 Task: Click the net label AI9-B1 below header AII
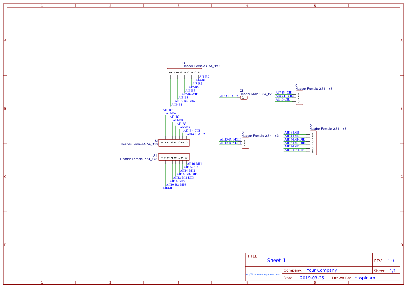click(x=168, y=188)
